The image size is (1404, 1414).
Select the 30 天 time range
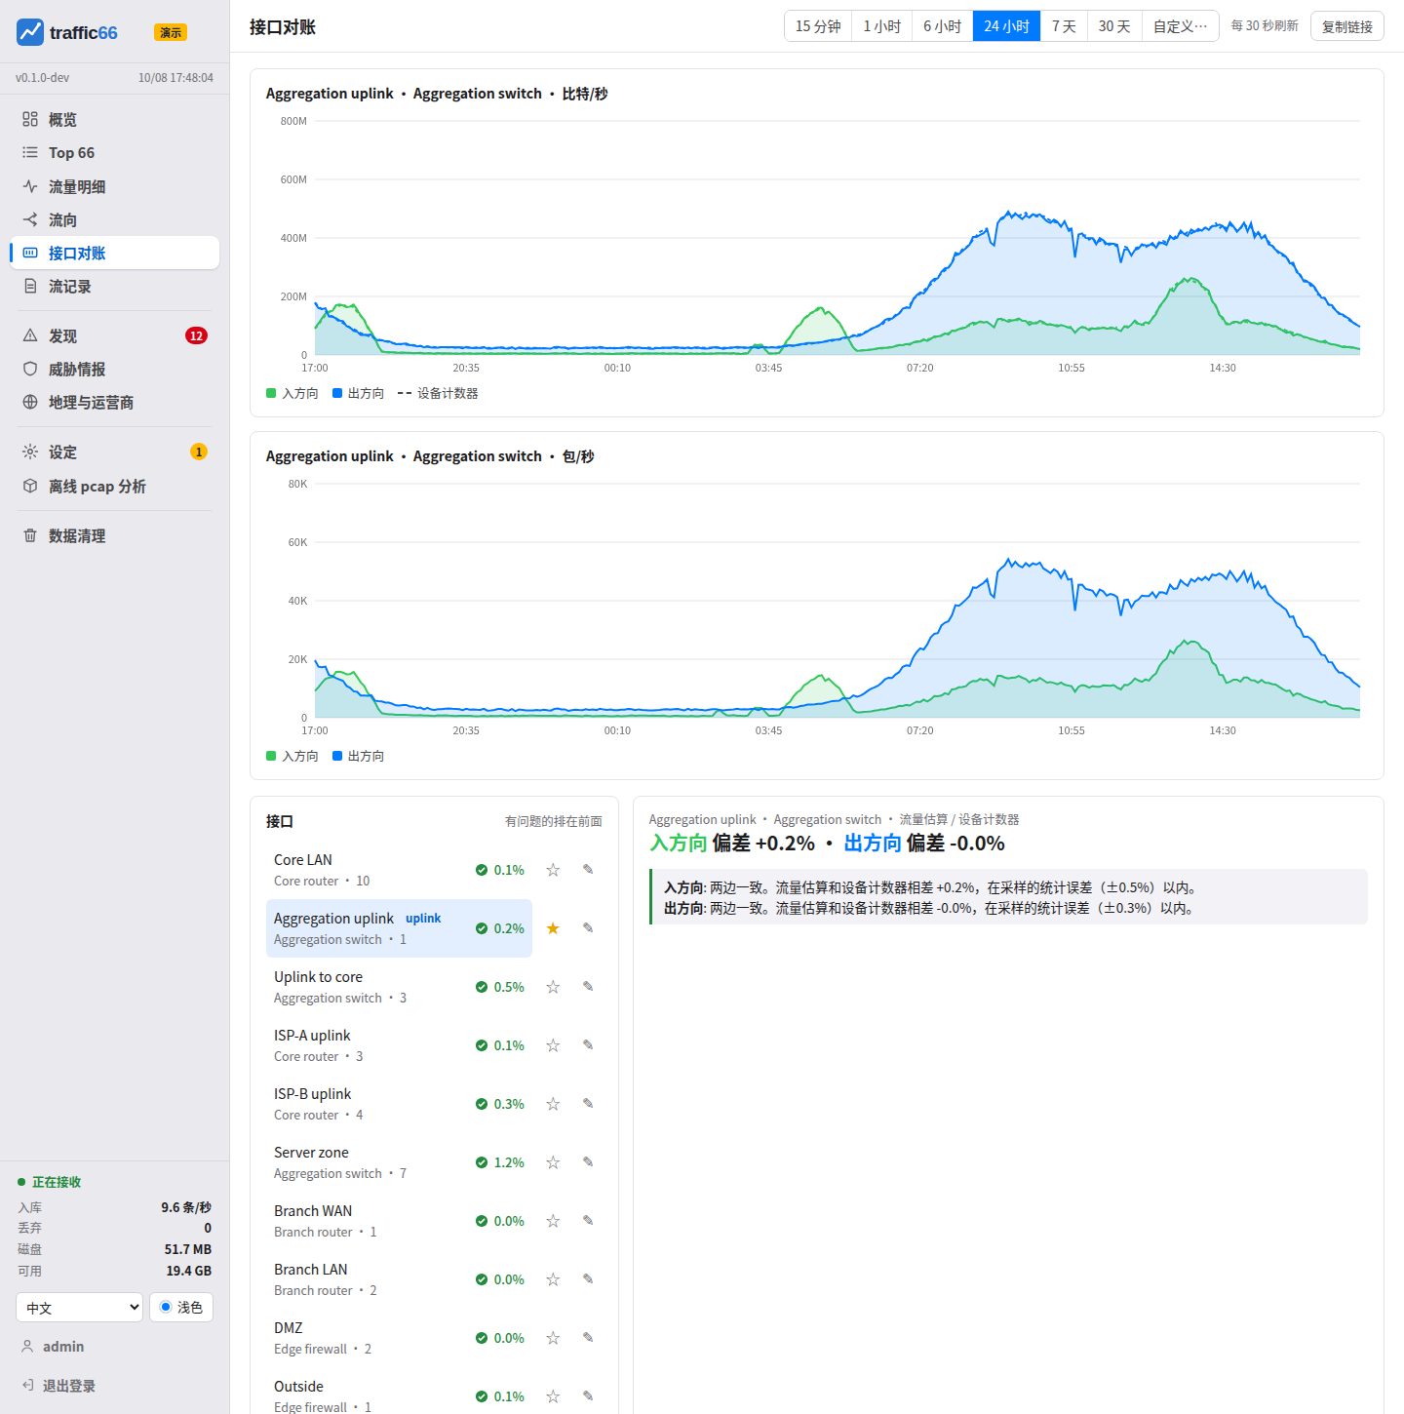(x=1114, y=26)
